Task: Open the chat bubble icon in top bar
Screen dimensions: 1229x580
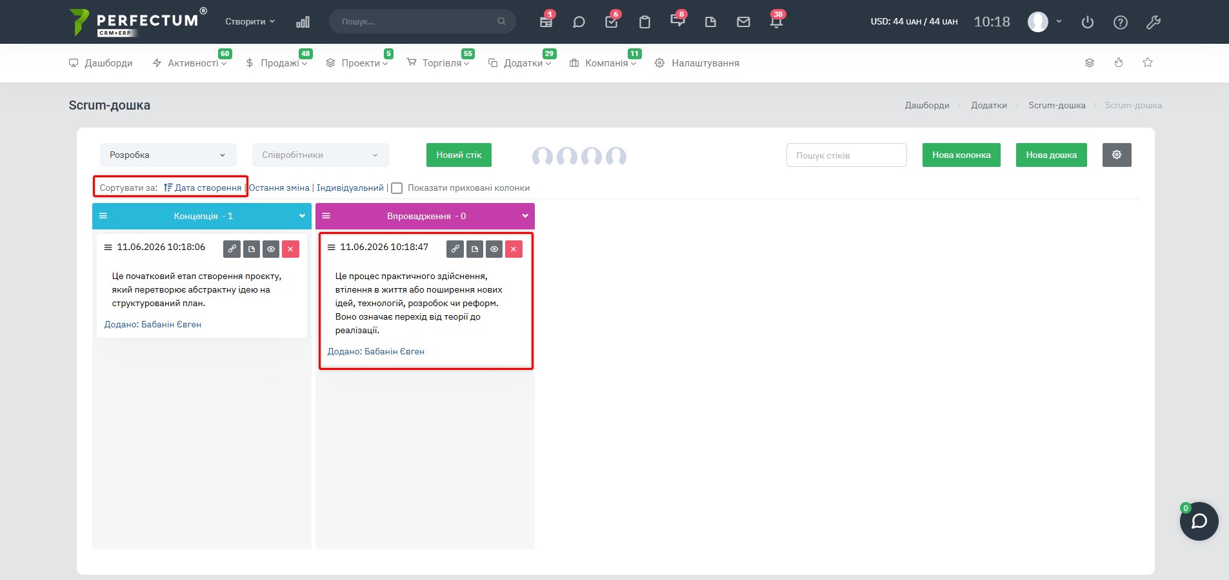Action: 579,22
